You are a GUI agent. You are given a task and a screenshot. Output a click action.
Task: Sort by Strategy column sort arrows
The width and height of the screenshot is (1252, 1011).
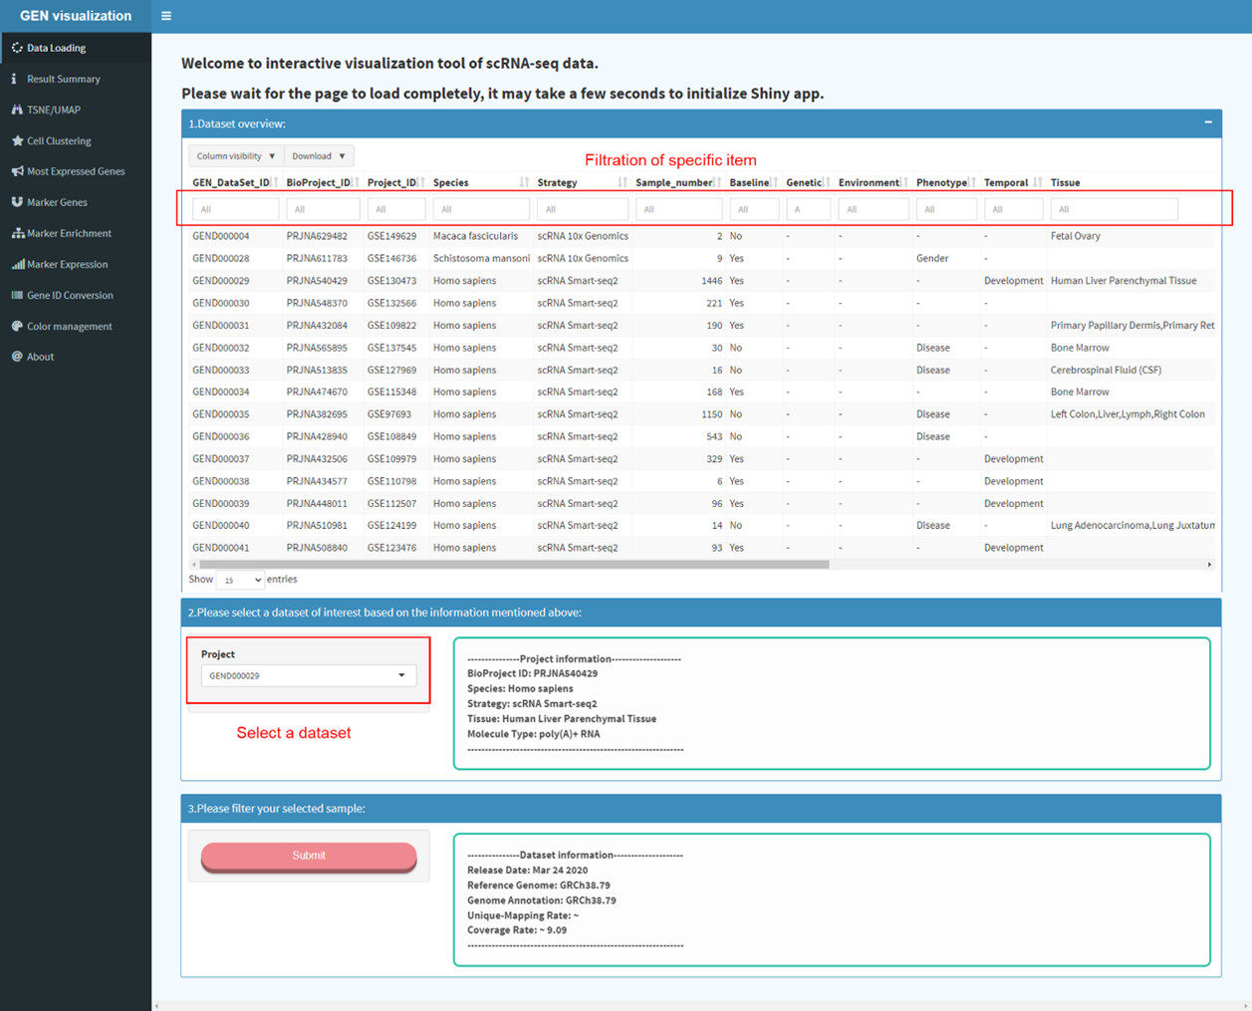(623, 182)
